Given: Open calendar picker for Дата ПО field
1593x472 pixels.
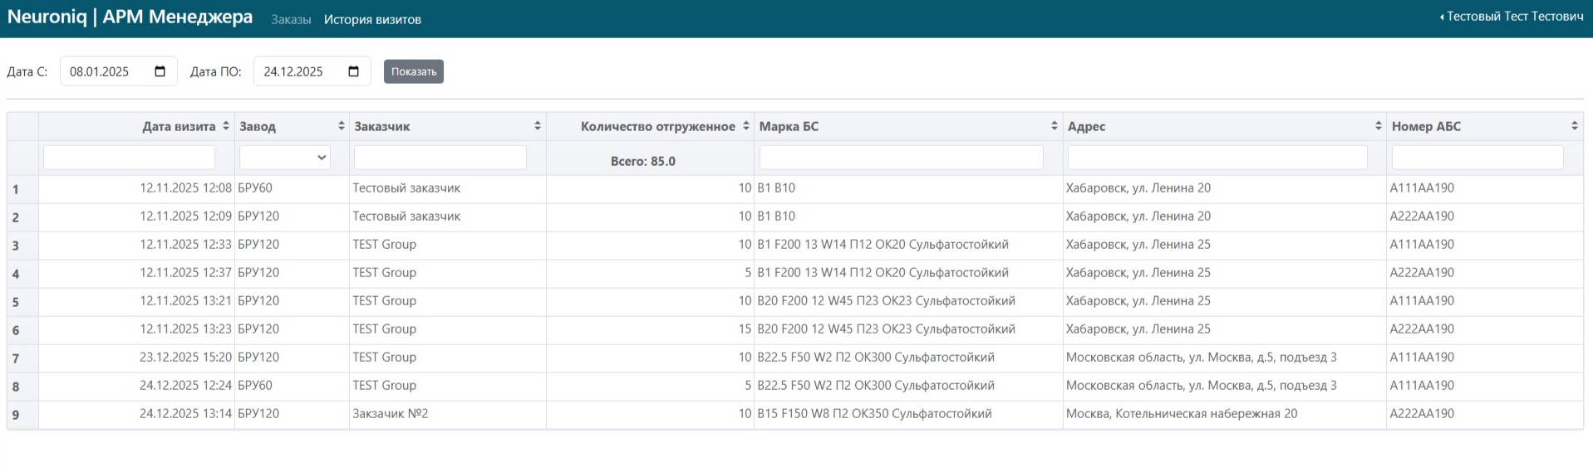Looking at the screenshot, I should (353, 71).
